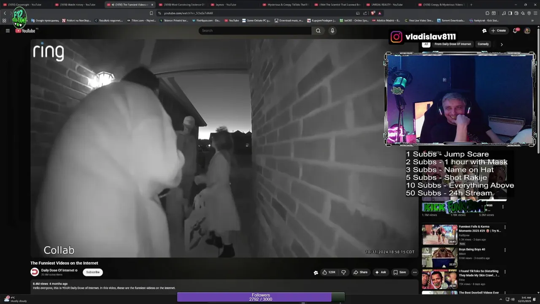Show more bookmarks with the double chevron
The height and width of the screenshot is (304, 540).
[532, 20]
